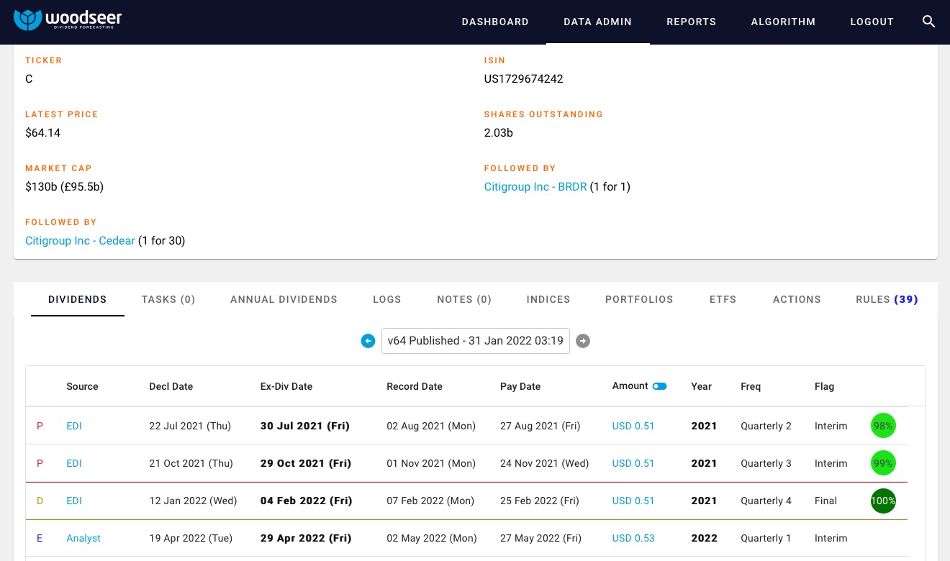Click the 98% confidence badge
The height and width of the screenshot is (561, 950).
(x=883, y=426)
